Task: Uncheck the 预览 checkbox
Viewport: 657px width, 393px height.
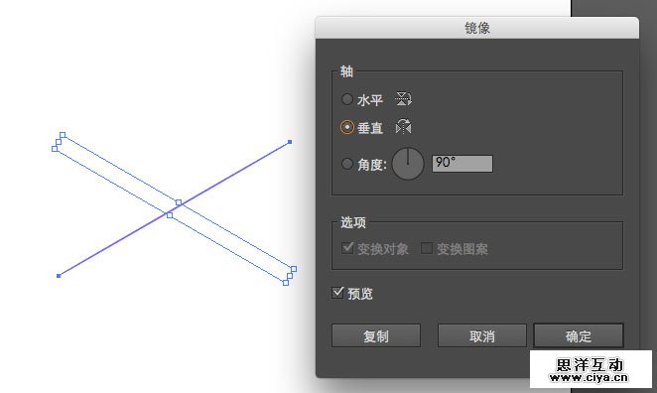Action: pos(337,293)
